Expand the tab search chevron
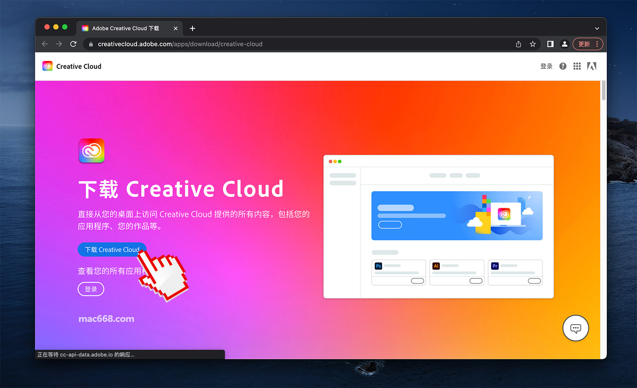This screenshot has width=637, height=388. pos(597,28)
